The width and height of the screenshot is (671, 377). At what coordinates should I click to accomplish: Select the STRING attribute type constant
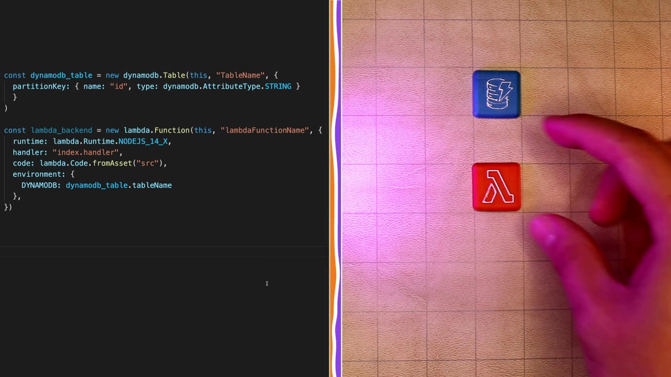(278, 86)
